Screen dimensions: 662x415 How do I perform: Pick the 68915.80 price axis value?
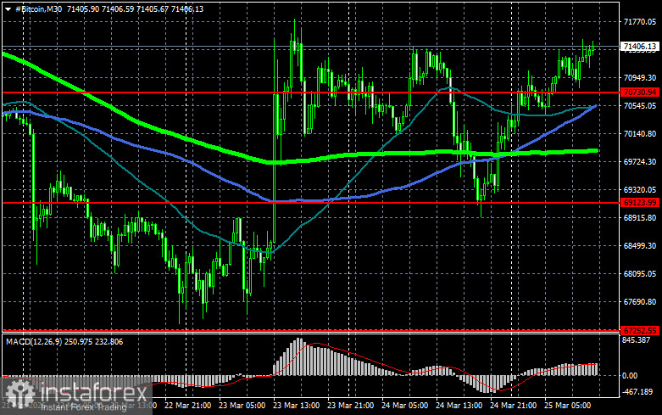640,217
